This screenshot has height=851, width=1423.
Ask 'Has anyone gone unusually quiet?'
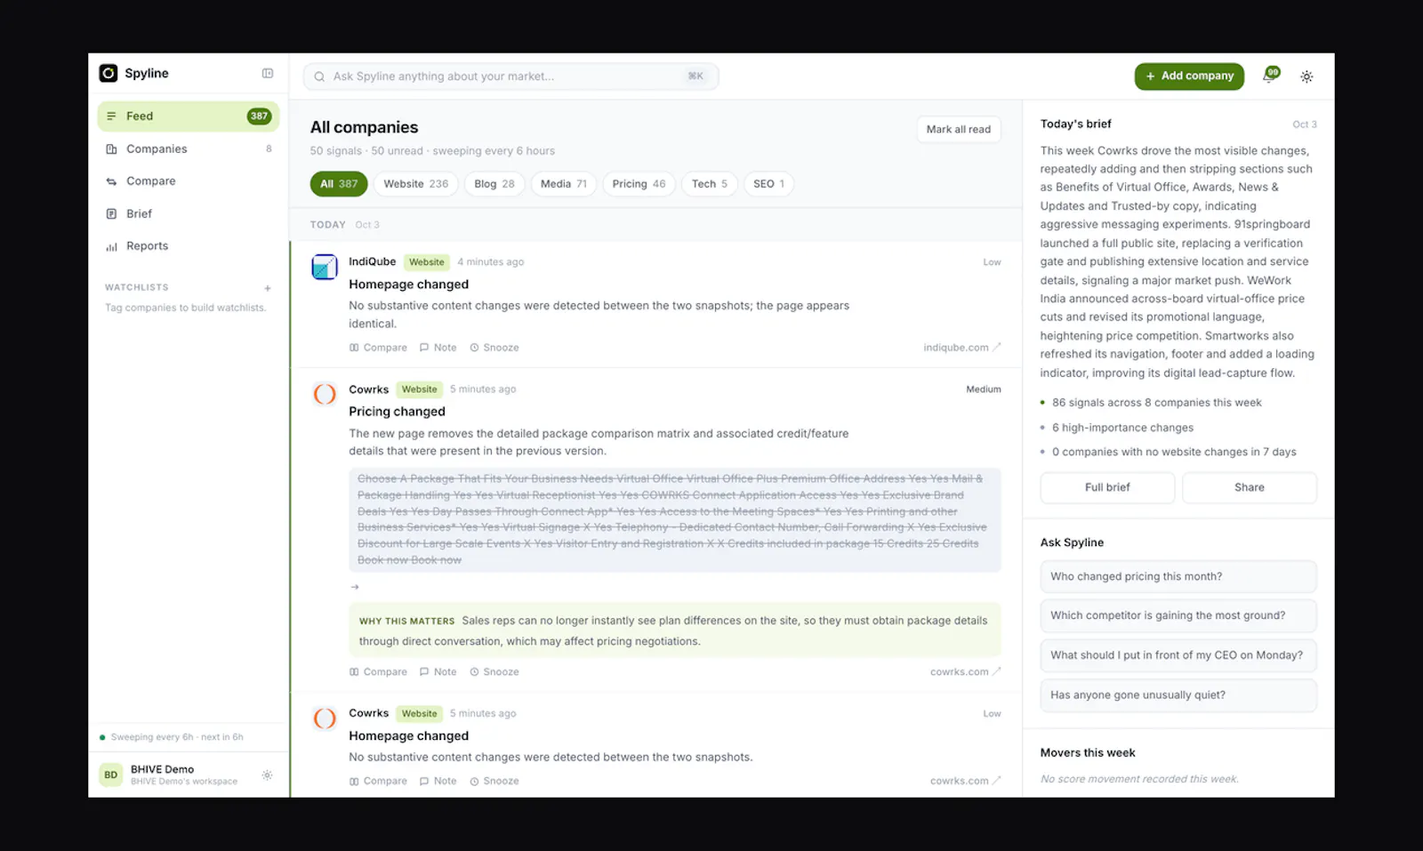click(x=1178, y=695)
